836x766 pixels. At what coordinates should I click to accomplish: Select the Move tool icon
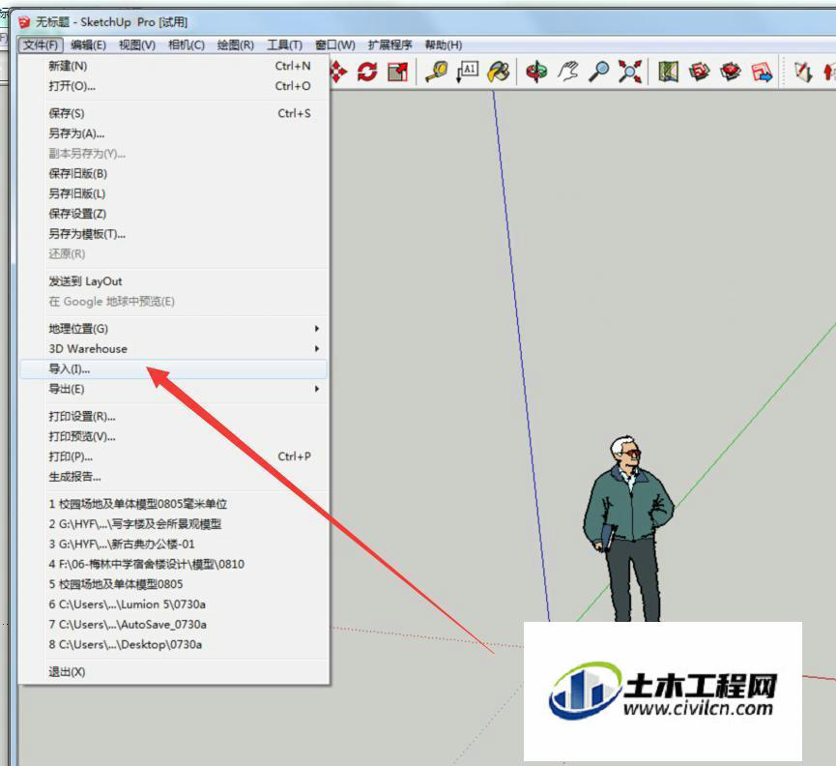pos(338,72)
